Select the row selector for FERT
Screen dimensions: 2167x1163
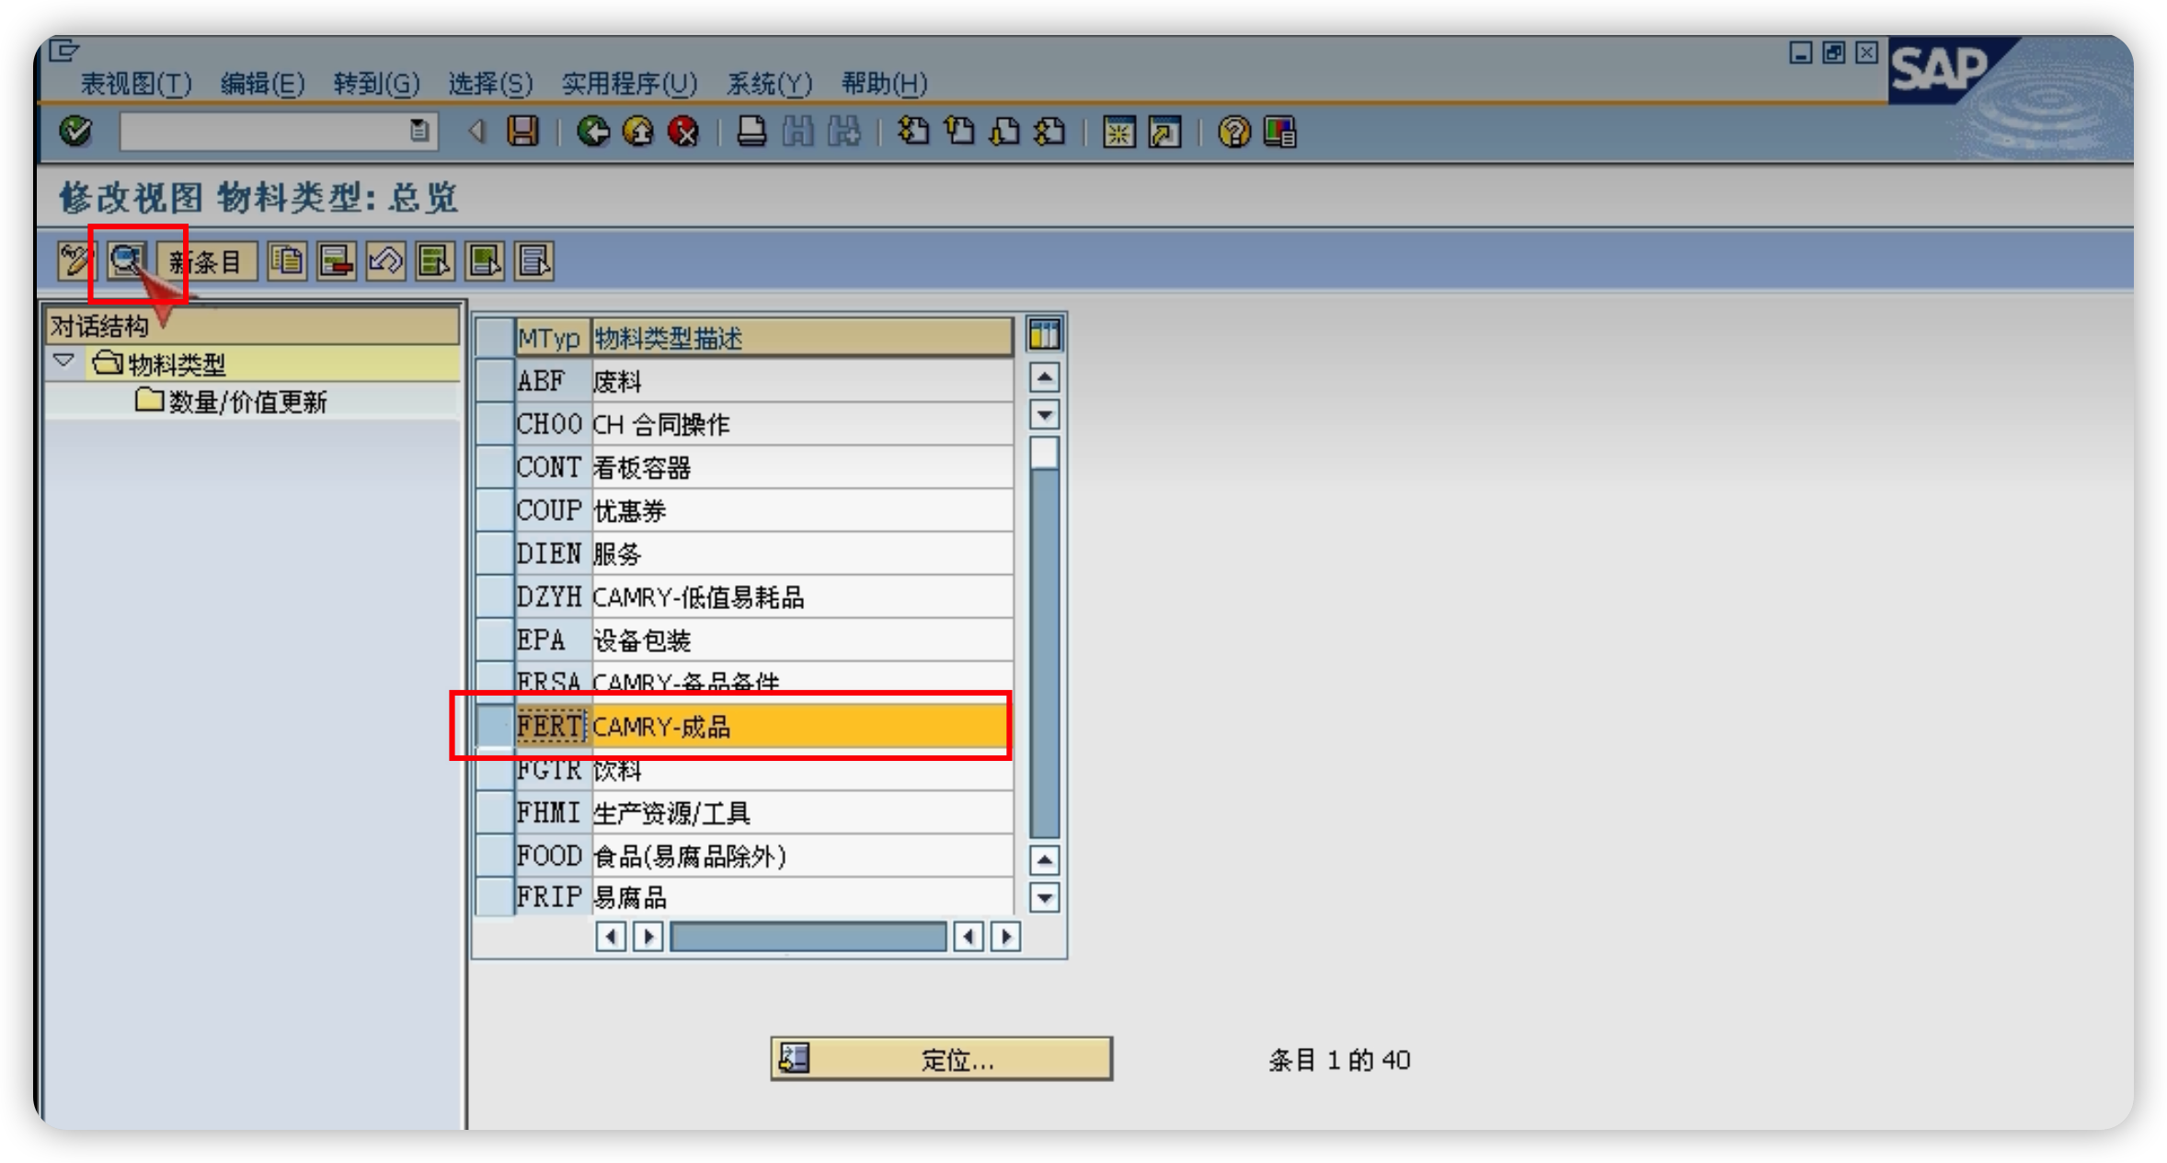[495, 727]
